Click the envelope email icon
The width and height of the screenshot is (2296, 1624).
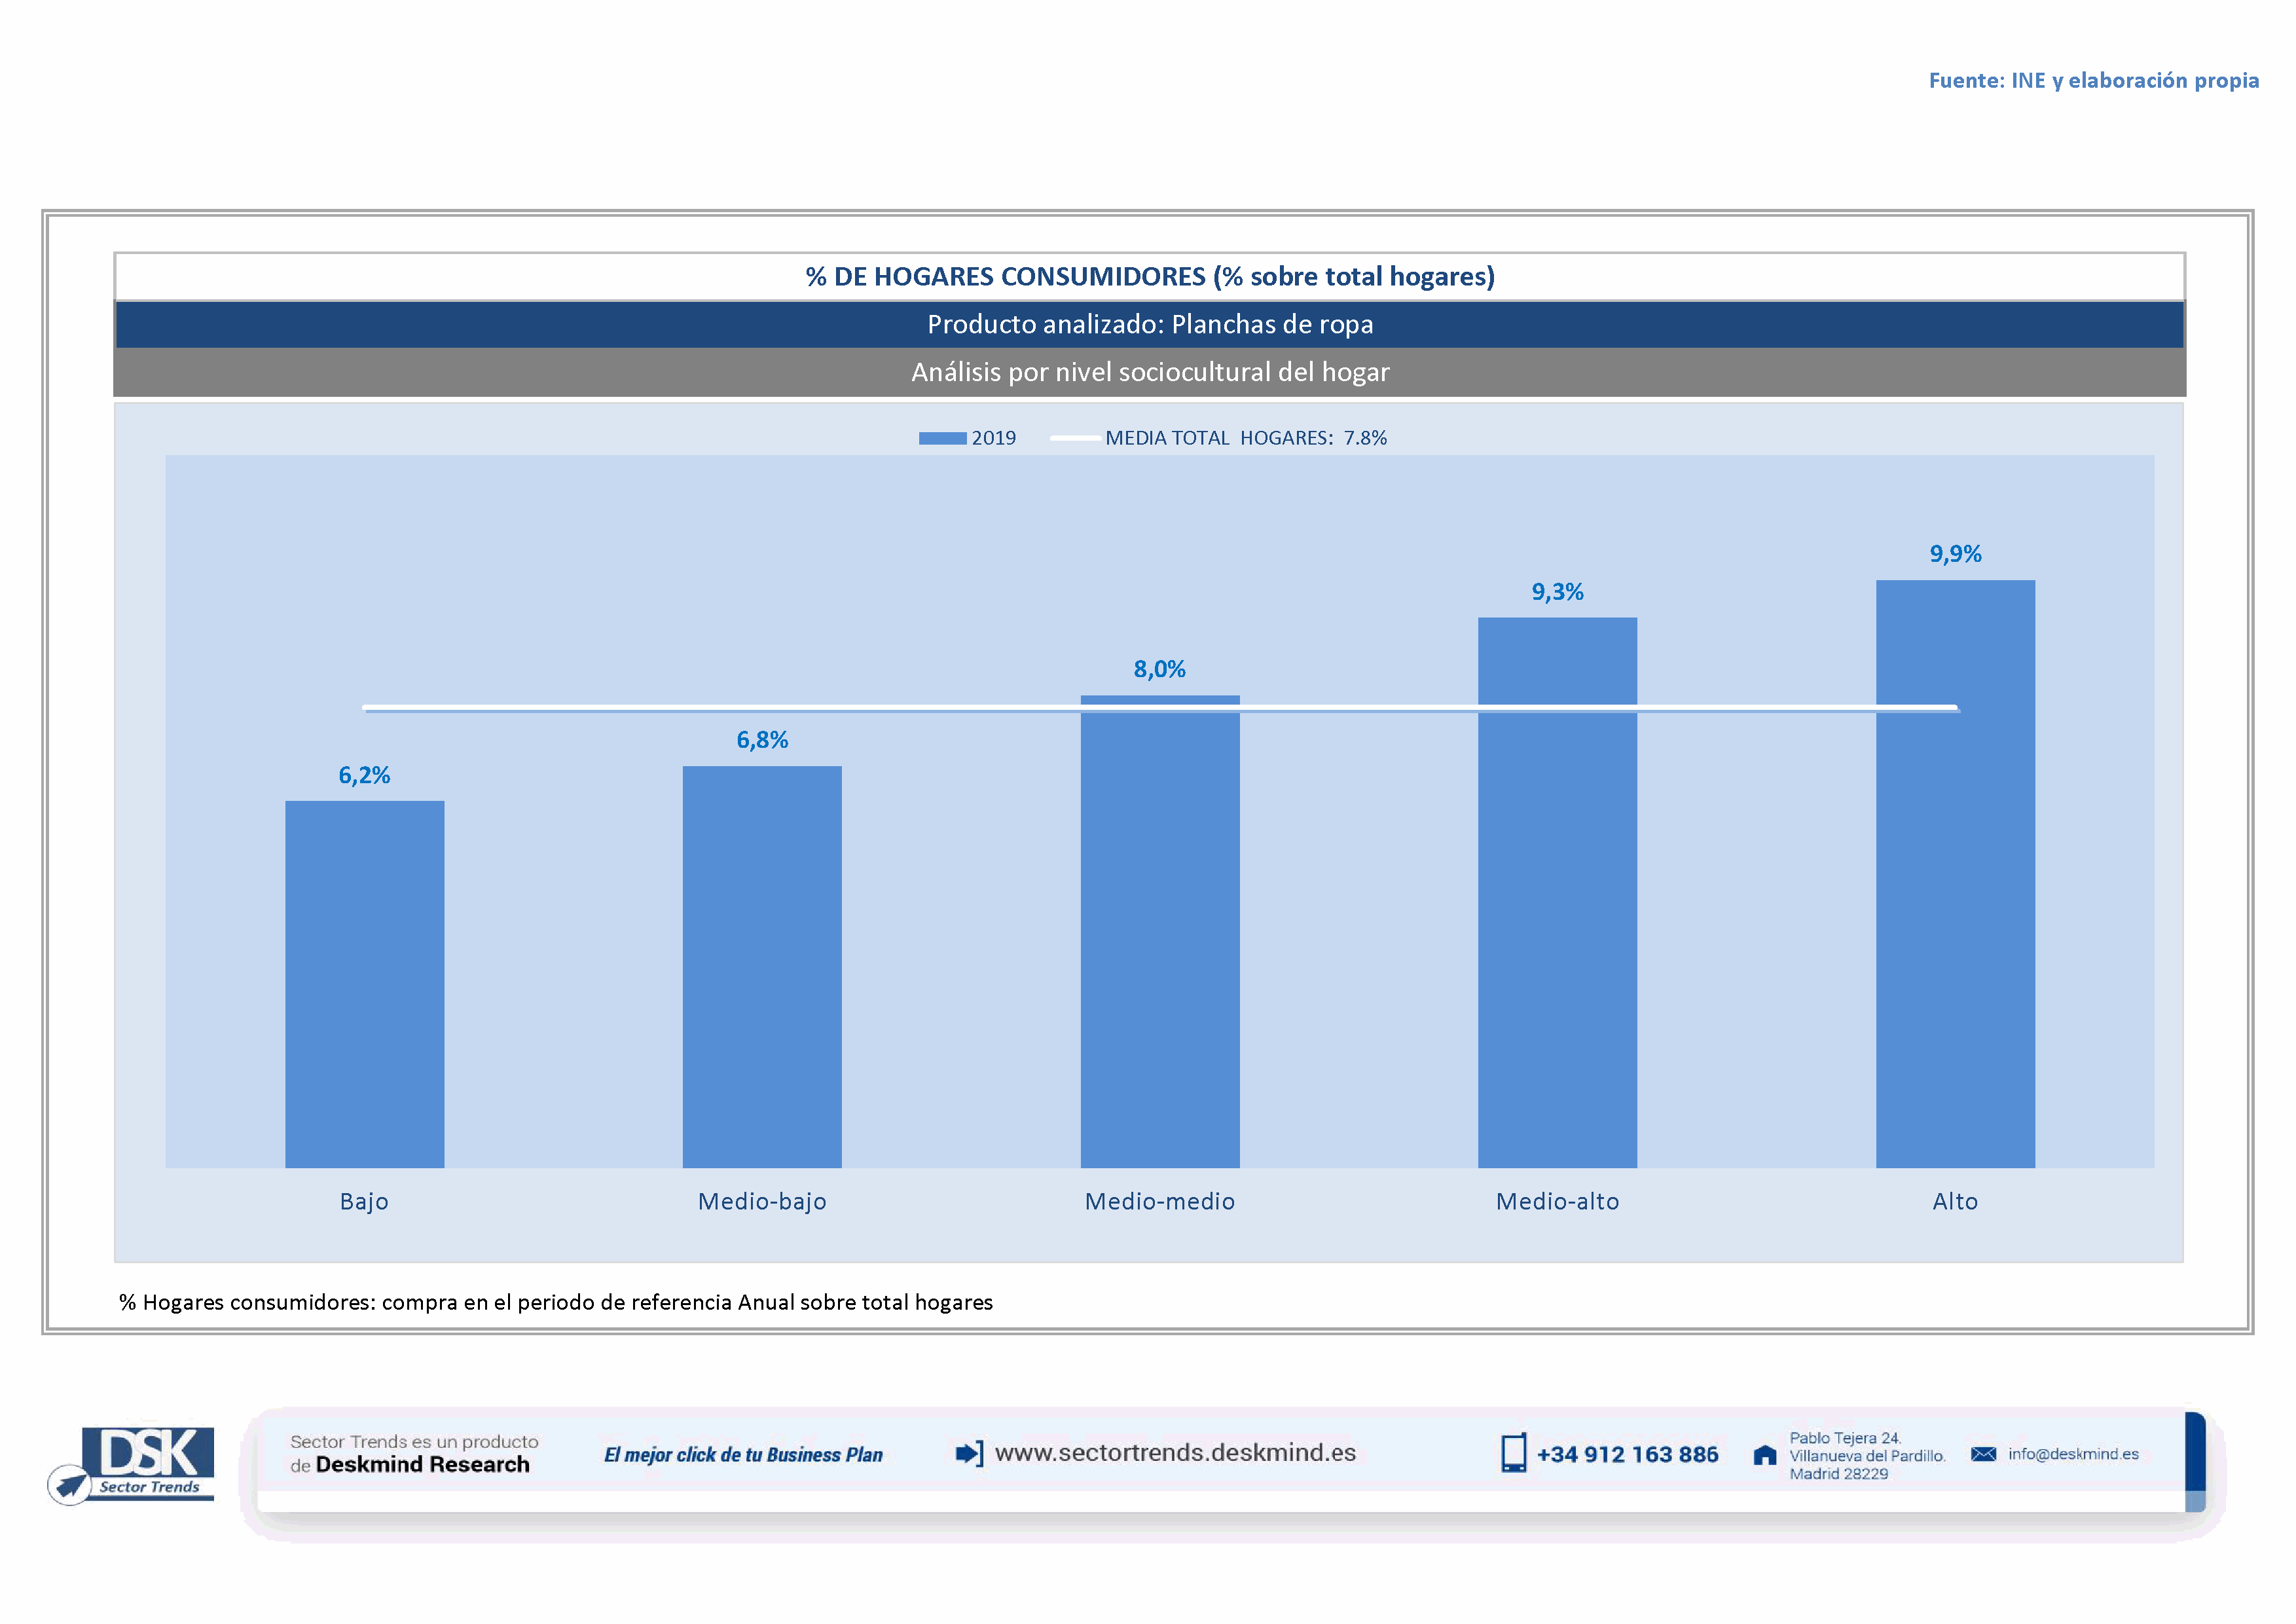[x=1983, y=1454]
